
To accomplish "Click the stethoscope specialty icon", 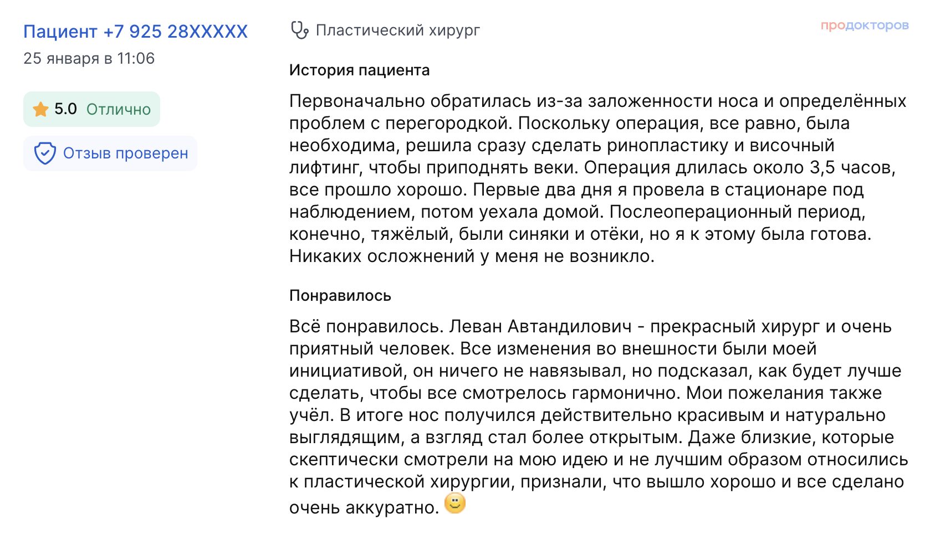I will (299, 30).
